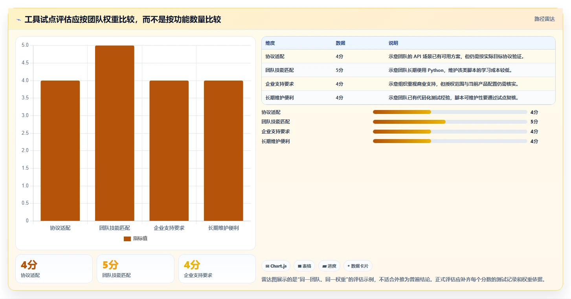Click the 协议适配 x-axis label under the chart
Viewport: 571px width, 299px height.
(60, 228)
